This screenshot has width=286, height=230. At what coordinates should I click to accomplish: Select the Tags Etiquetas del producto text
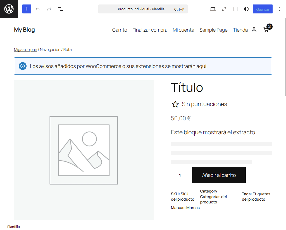coord(256,197)
